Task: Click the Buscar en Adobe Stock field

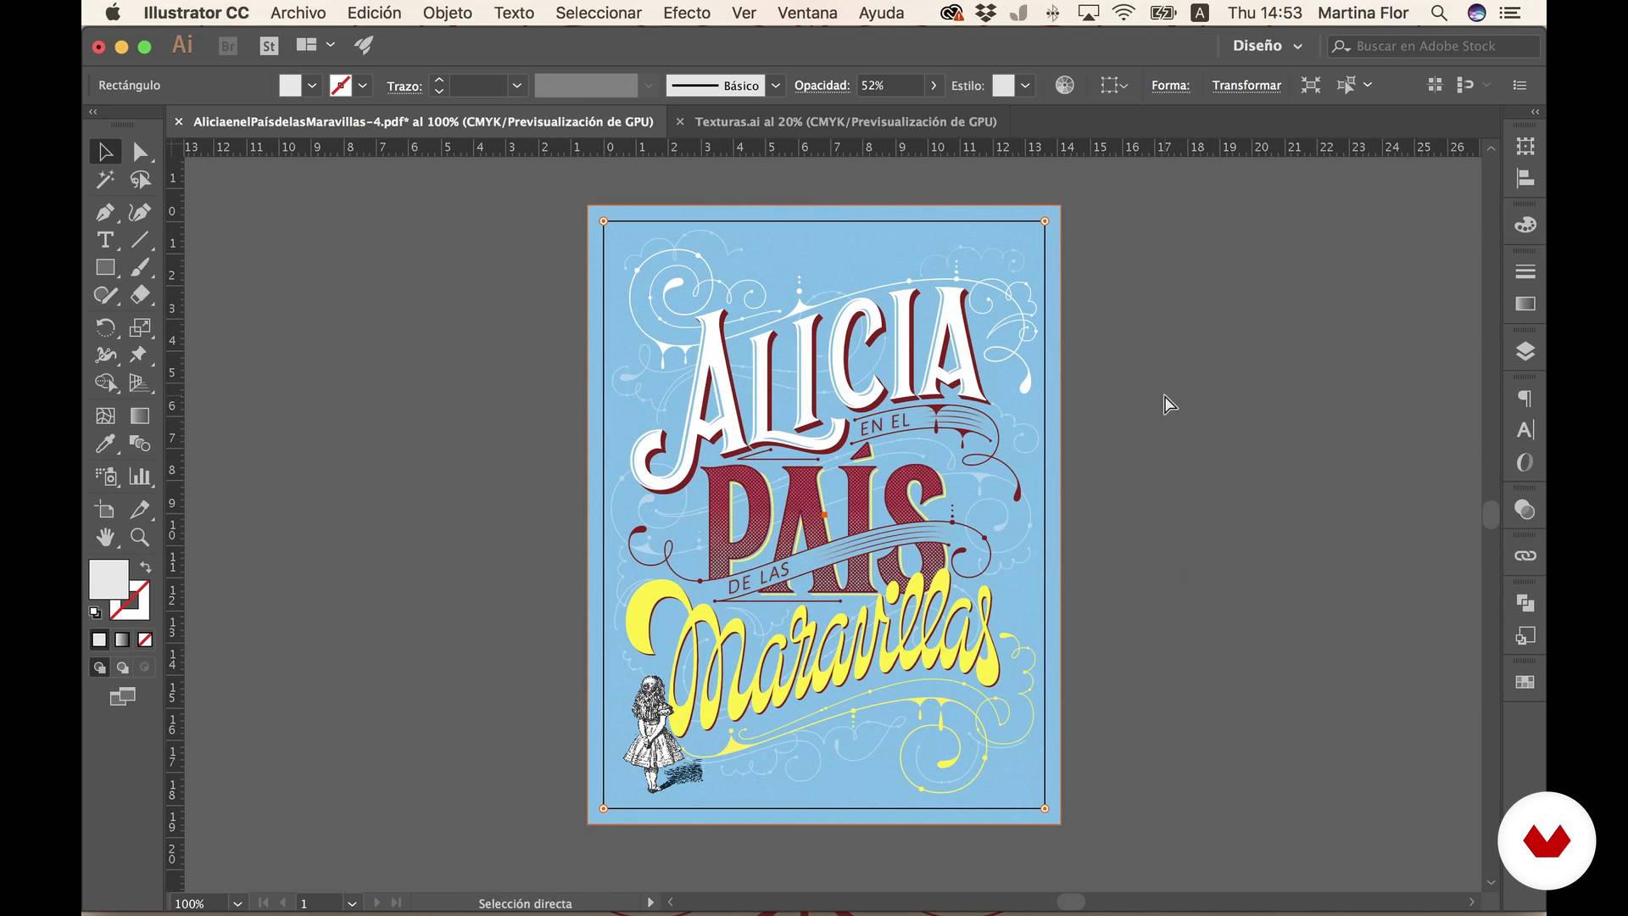Action: pos(1433,46)
